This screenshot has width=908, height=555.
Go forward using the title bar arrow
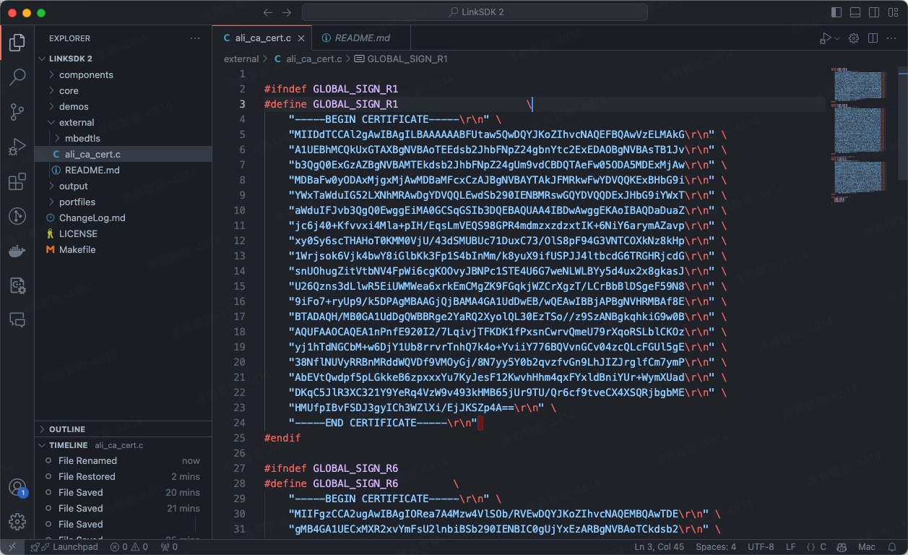[x=287, y=12]
